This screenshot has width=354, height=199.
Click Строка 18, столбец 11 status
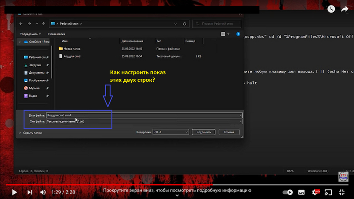click(34, 171)
